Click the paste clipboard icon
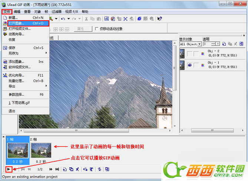This screenshot has width=248, height=181. [x=99, y=19]
